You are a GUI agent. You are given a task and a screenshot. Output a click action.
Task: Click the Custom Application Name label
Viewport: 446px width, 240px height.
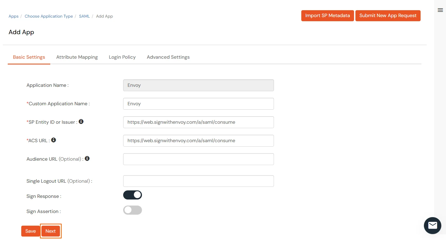[x=58, y=104]
